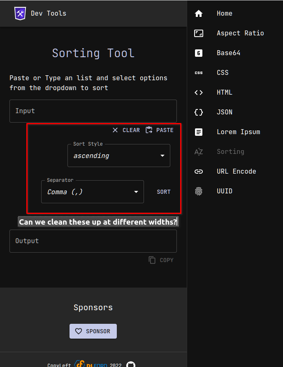This screenshot has width=283, height=367.
Task: Click the JSON curly braces icon
Action: [x=199, y=112]
